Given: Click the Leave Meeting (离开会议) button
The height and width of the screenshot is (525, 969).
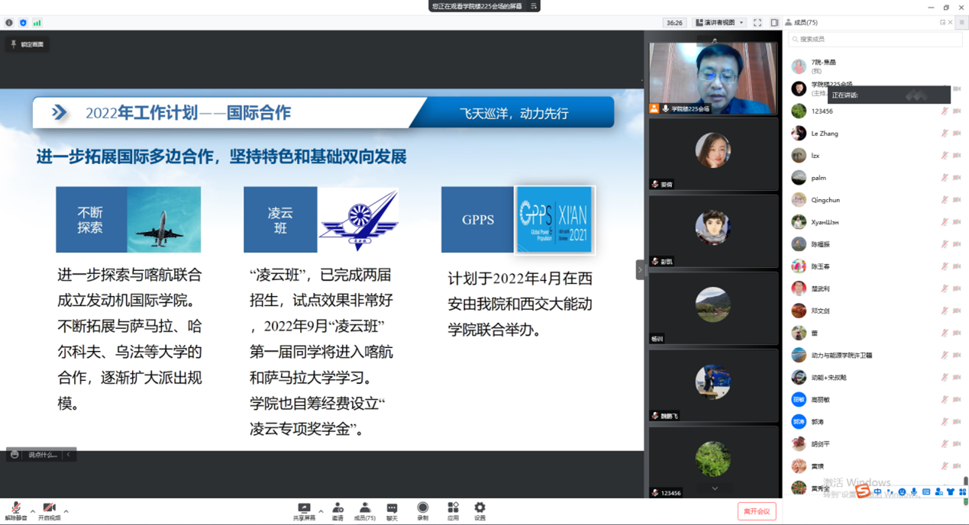Looking at the screenshot, I should click(757, 511).
